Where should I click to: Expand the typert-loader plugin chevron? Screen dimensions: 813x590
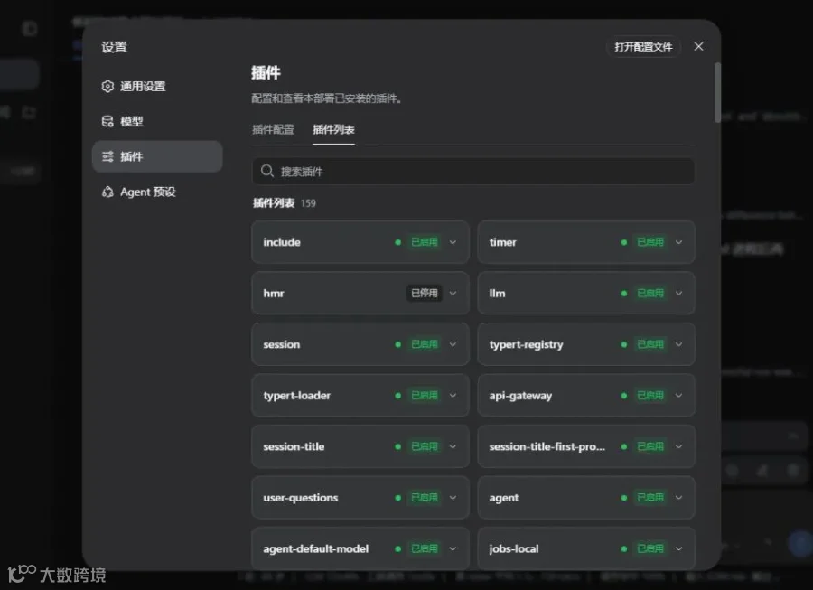tap(453, 395)
